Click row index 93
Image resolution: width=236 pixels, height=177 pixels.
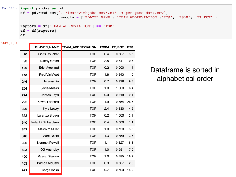tap(25, 61)
